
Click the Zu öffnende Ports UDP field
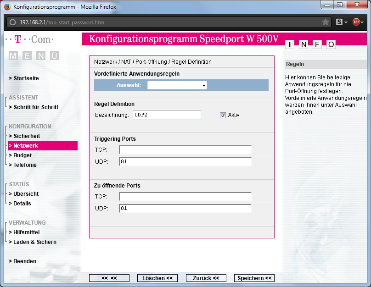click(185, 209)
